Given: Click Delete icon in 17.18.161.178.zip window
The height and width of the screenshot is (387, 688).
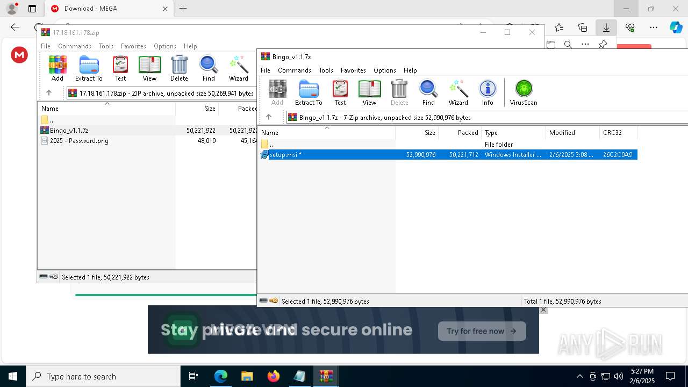Looking at the screenshot, I should [179, 68].
